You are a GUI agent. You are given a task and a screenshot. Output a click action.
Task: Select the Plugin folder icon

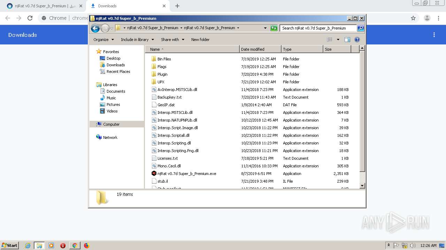point(154,74)
